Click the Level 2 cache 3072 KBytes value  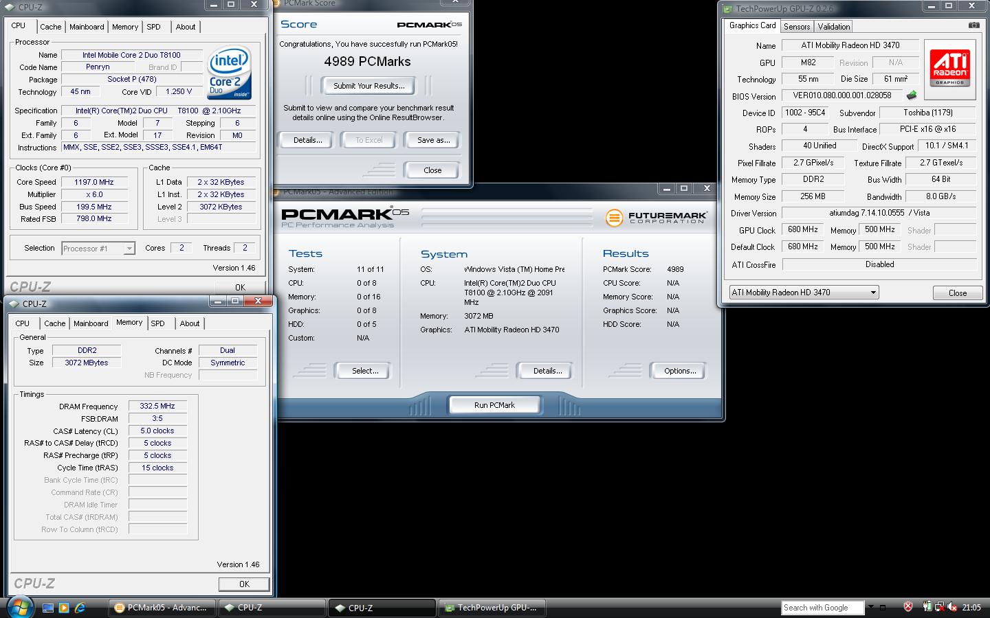coord(221,207)
